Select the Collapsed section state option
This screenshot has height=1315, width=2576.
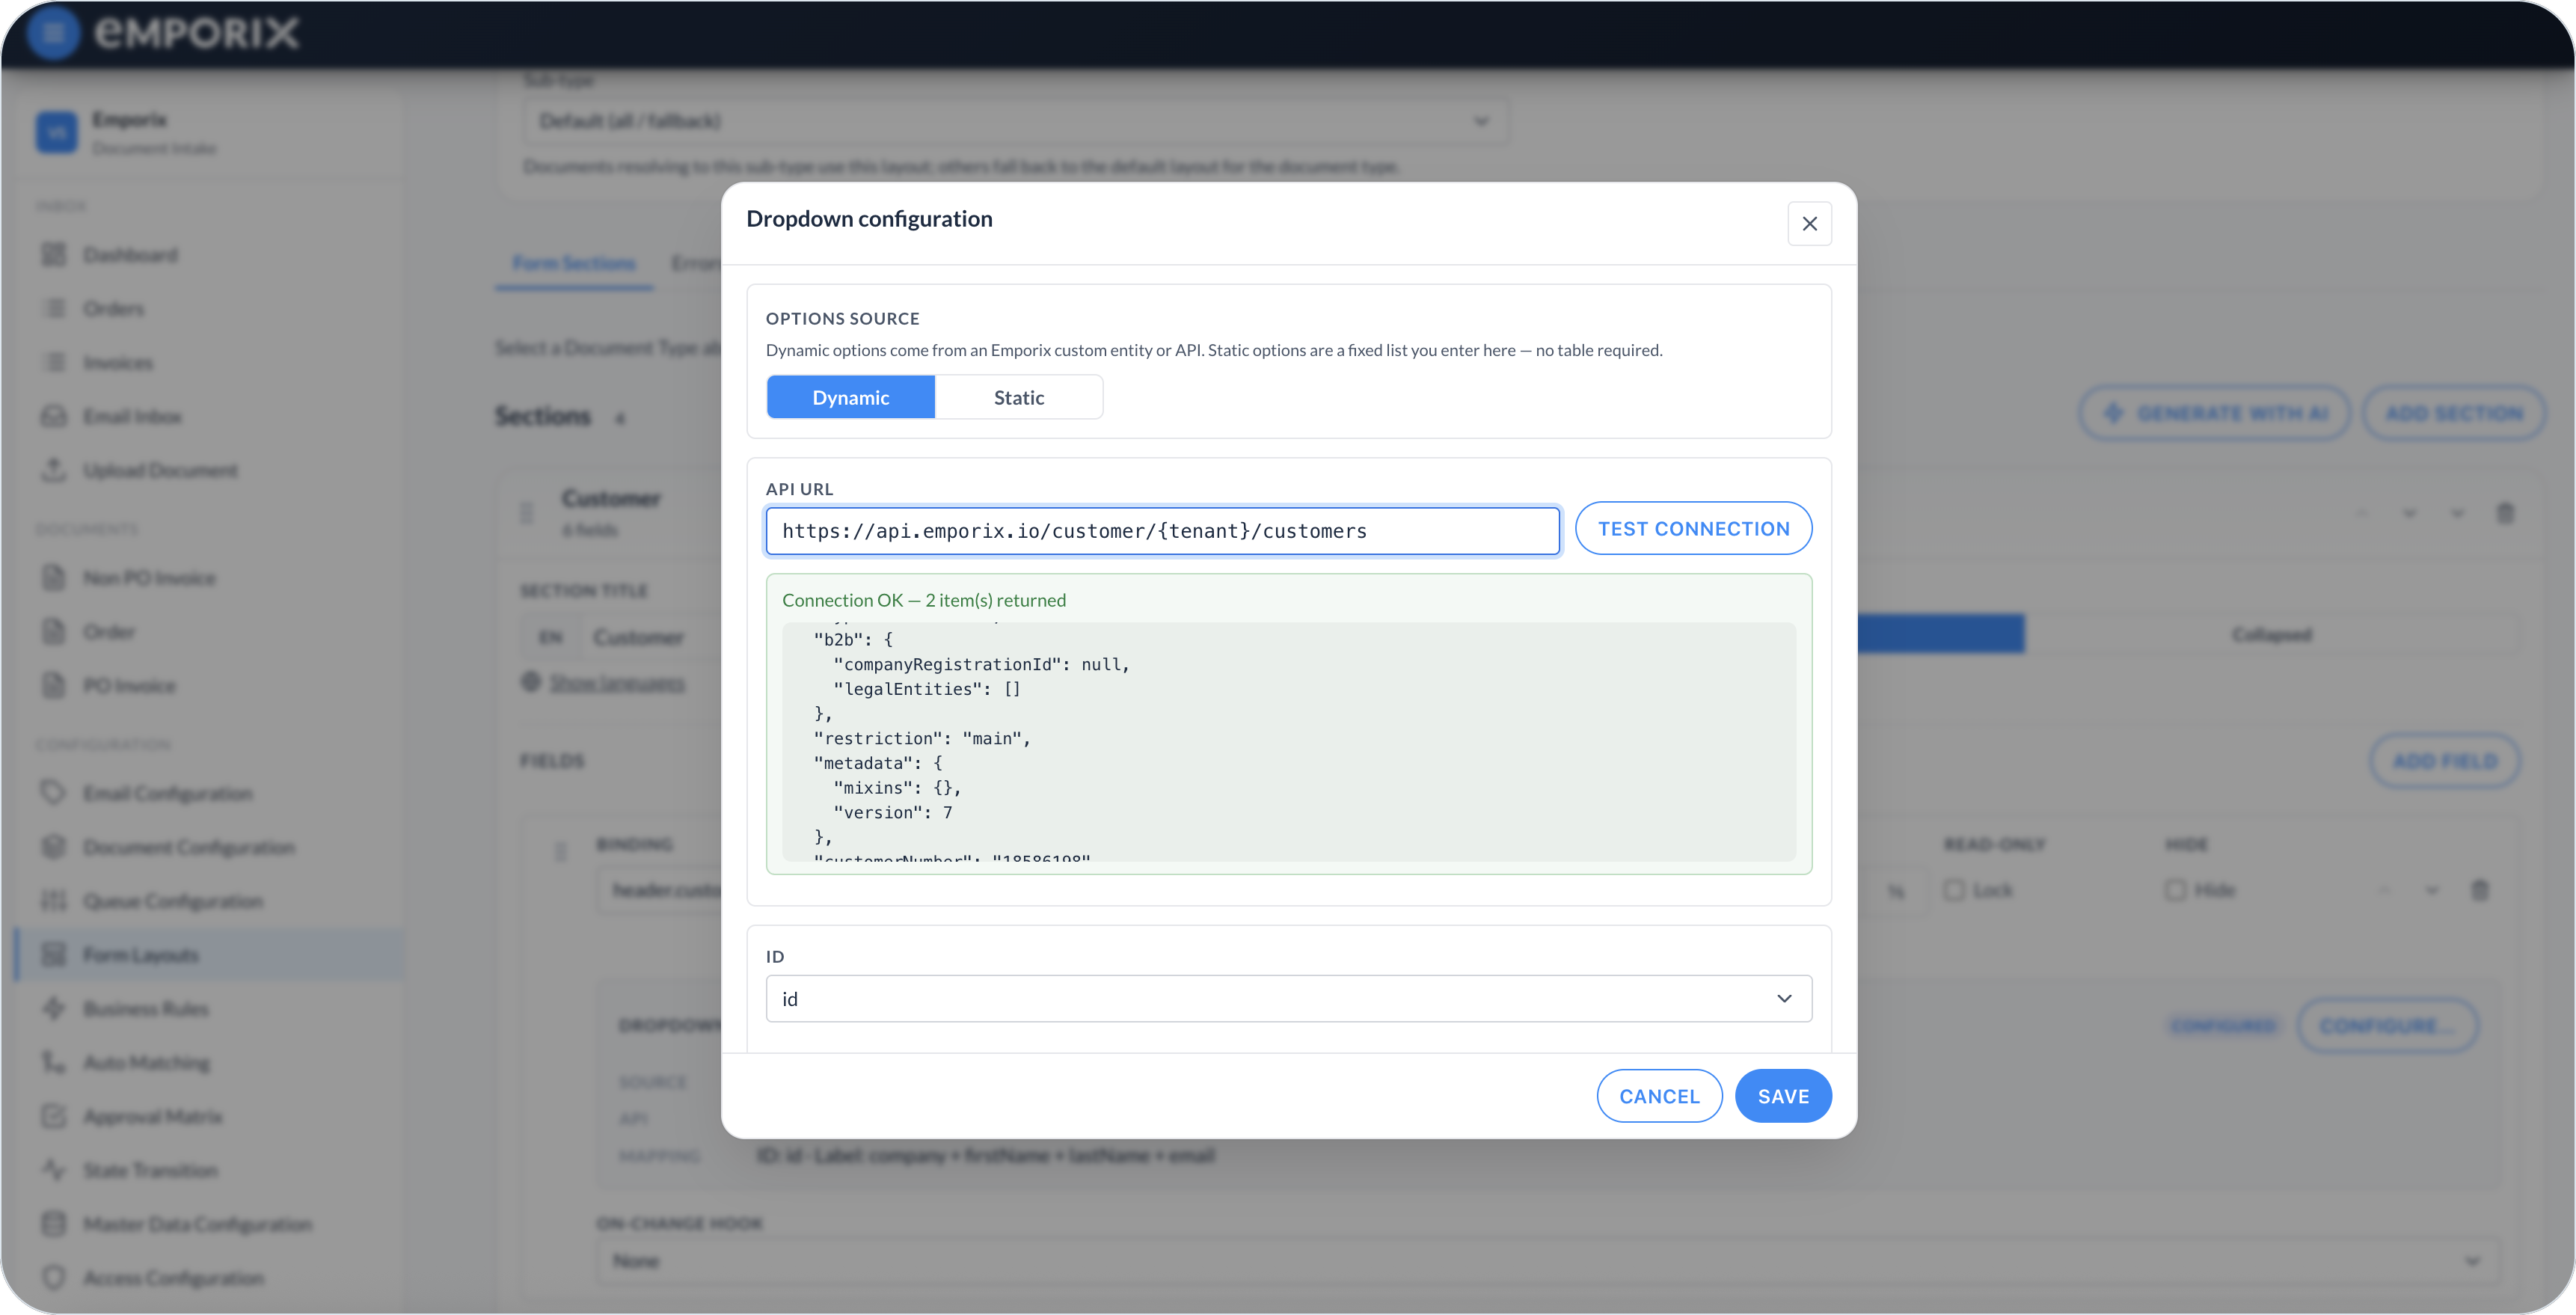pos(2272,635)
